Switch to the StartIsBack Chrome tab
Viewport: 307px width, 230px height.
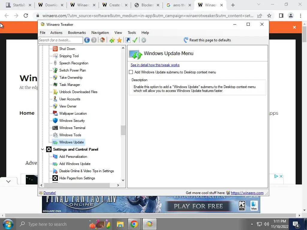click(18, 5)
